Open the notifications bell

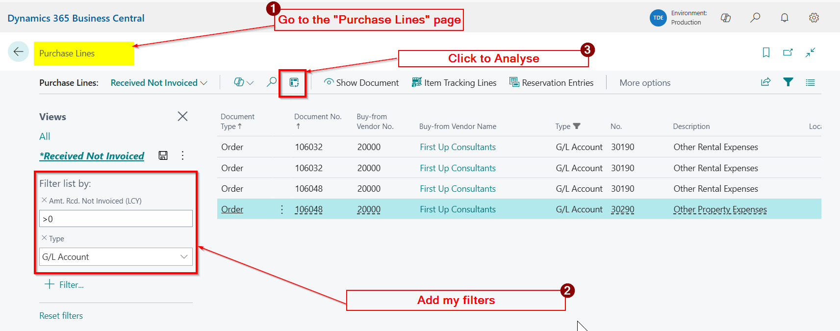785,18
